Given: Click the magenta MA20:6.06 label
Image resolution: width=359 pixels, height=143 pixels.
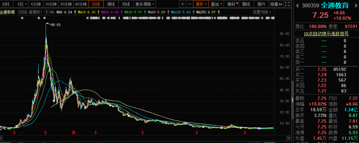Looking at the screenshot, I should 110,12.
